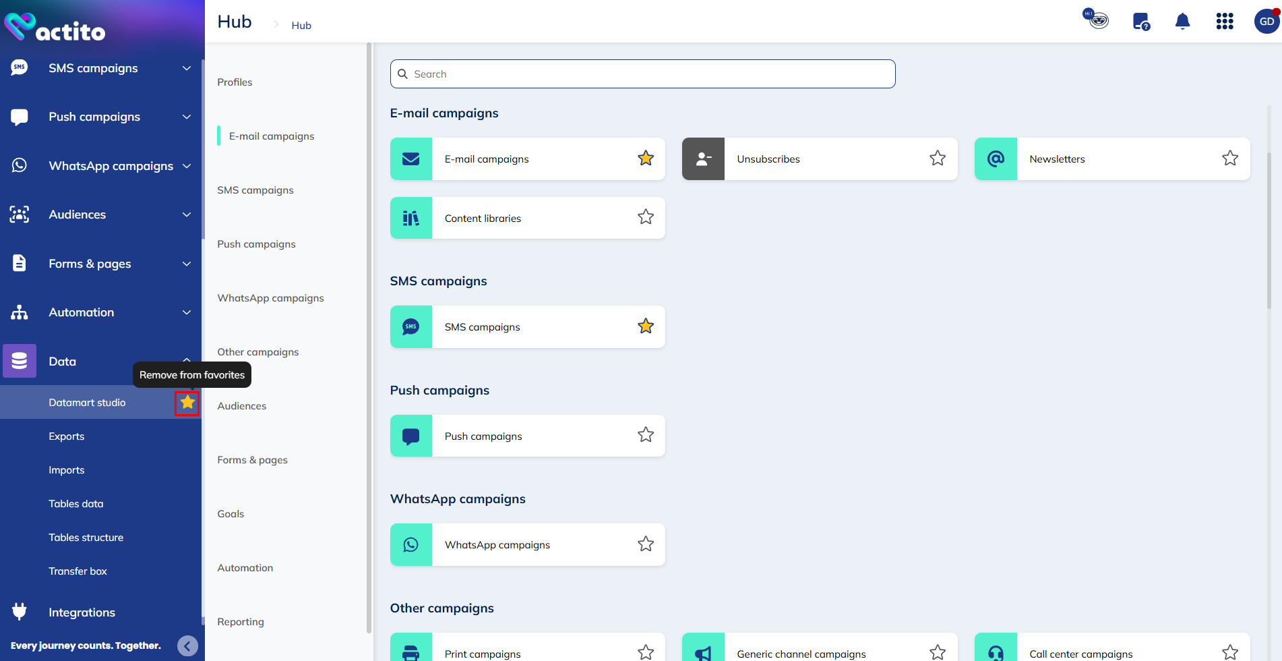This screenshot has height=661, width=1282.
Task: Remove Datamart studio from favorites
Action: point(187,403)
